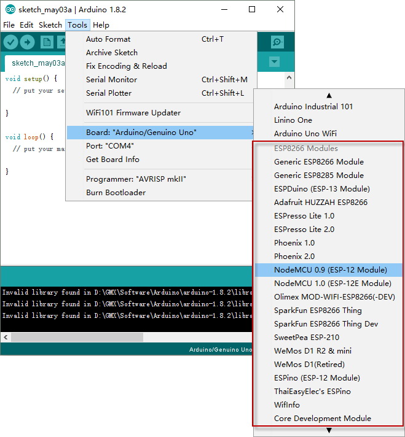Click the void setup() code line
This screenshot has height=437, width=405.
(31, 79)
